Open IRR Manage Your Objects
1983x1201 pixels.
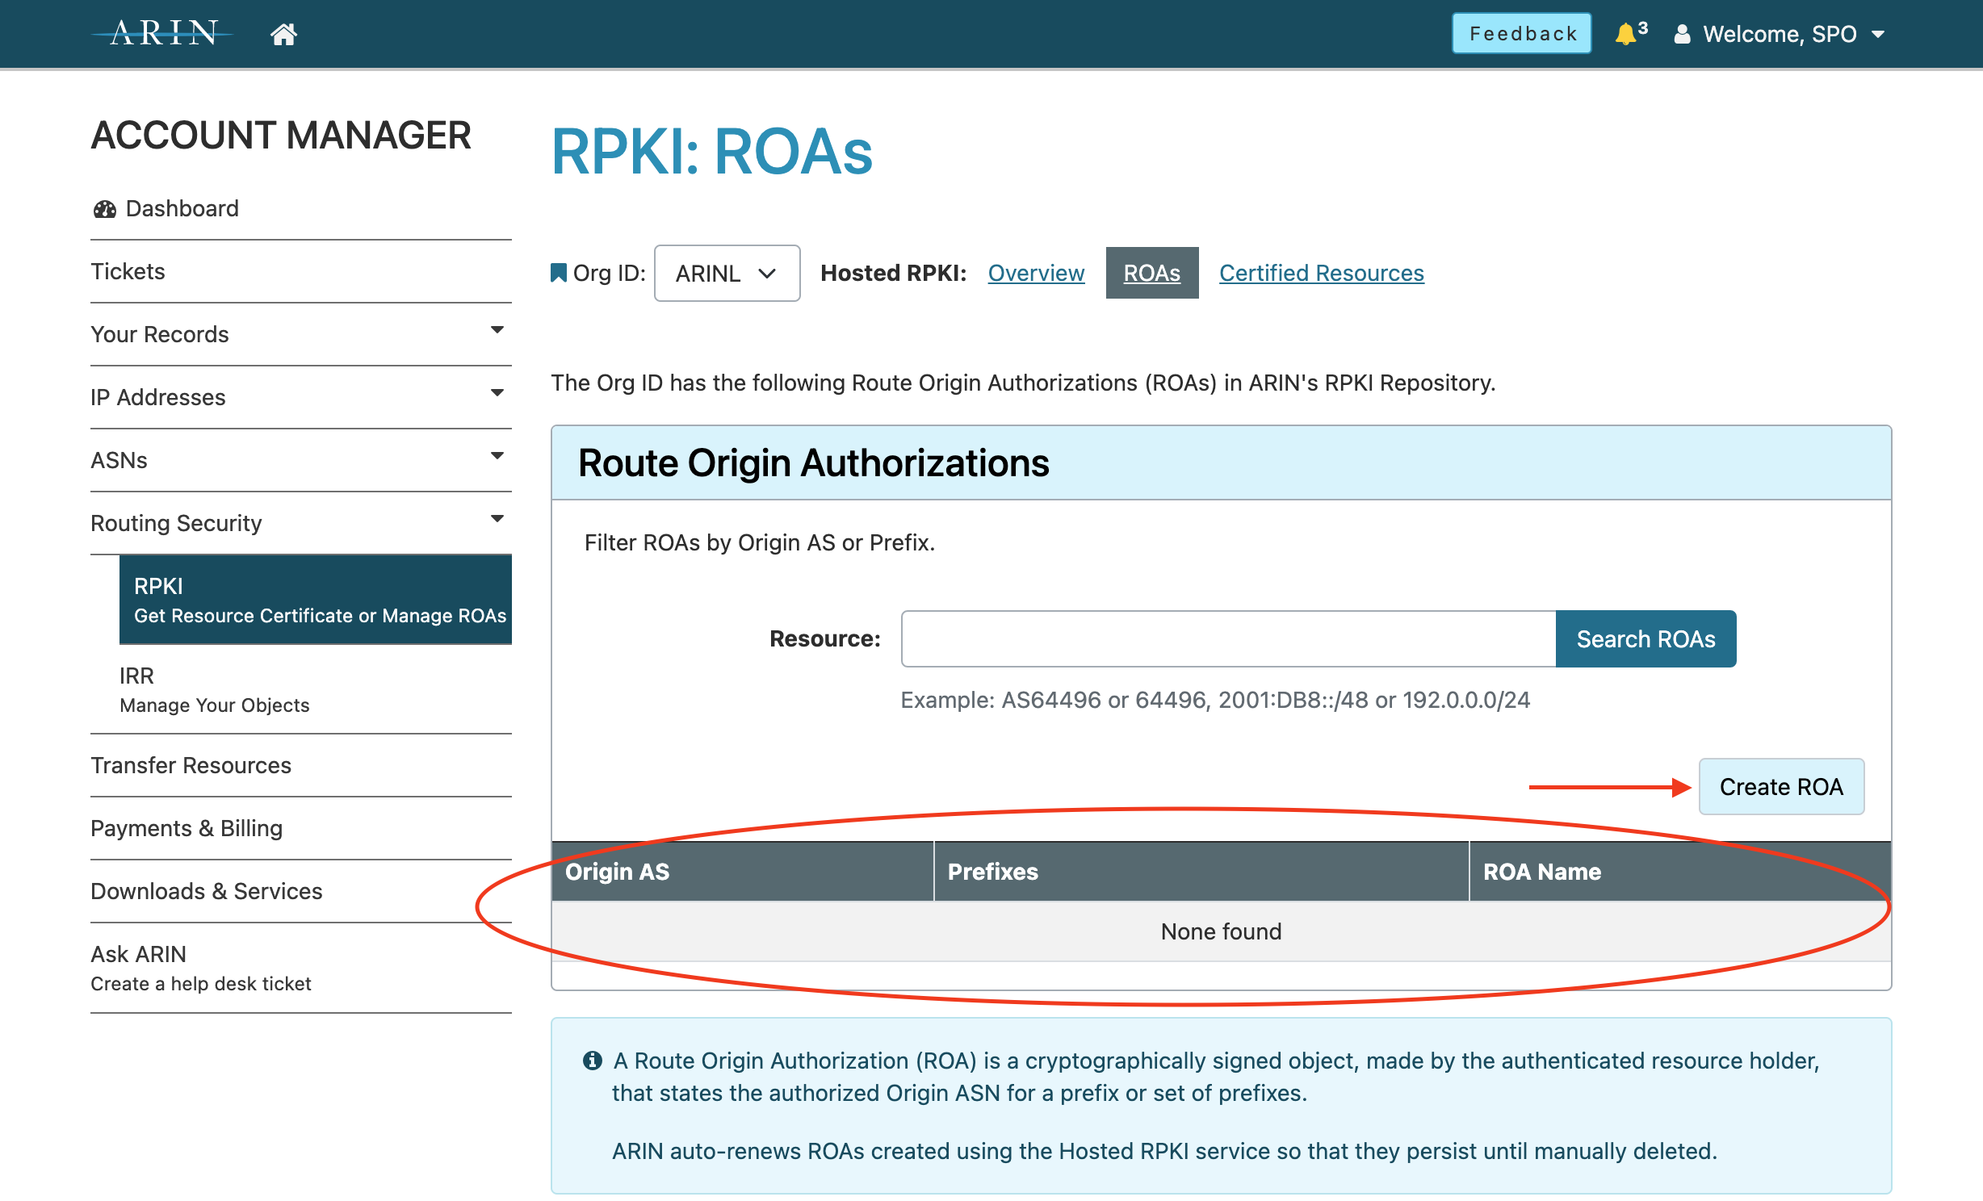(316, 689)
